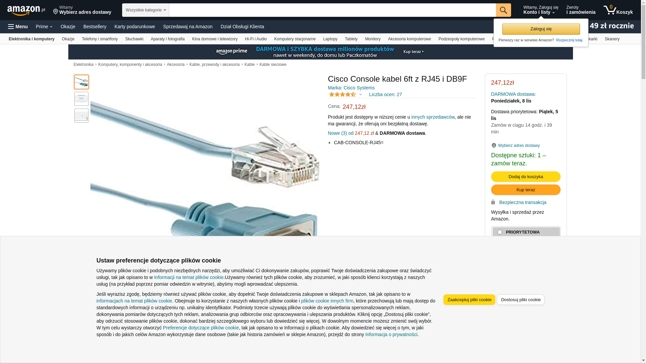Image resolution: width=646 pixels, height=363 pixels.
Task: Click Zaakceptuj pliki cookie button
Action: (469, 300)
